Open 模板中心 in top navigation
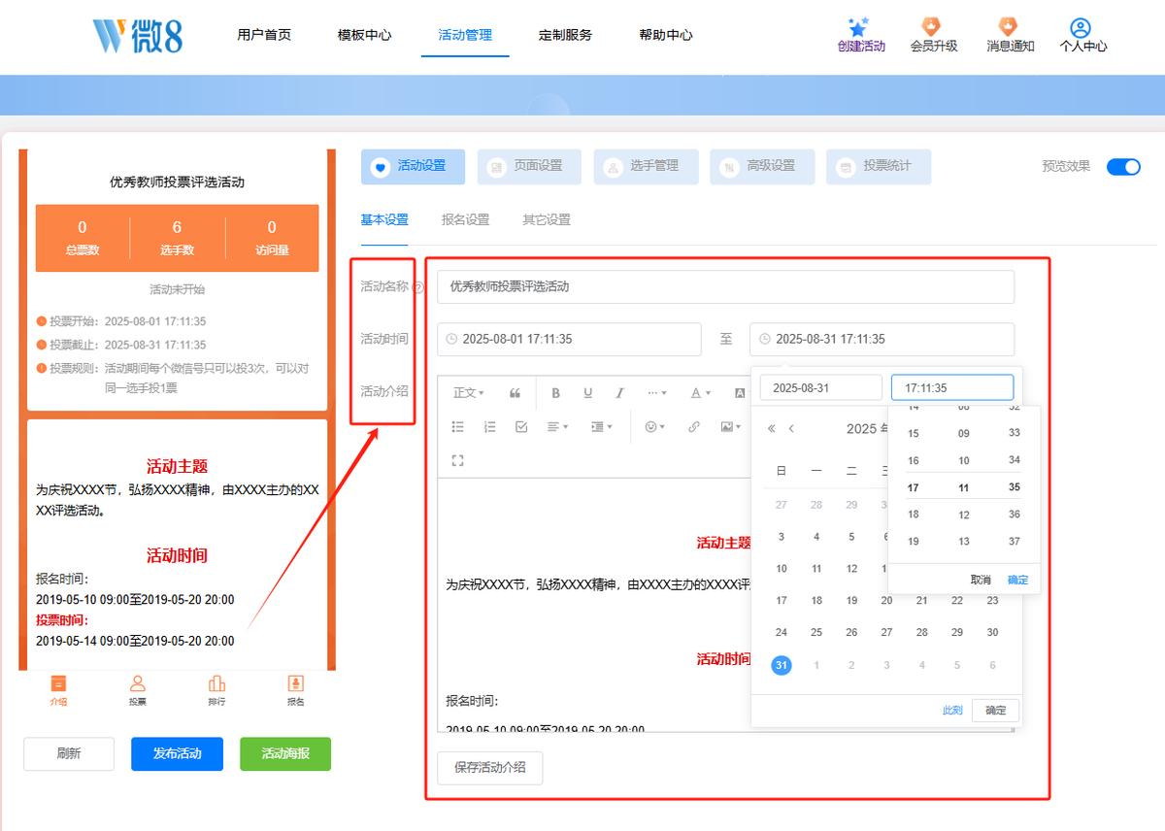The height and width of the screenshot is (831, 1165). point(364,35)
